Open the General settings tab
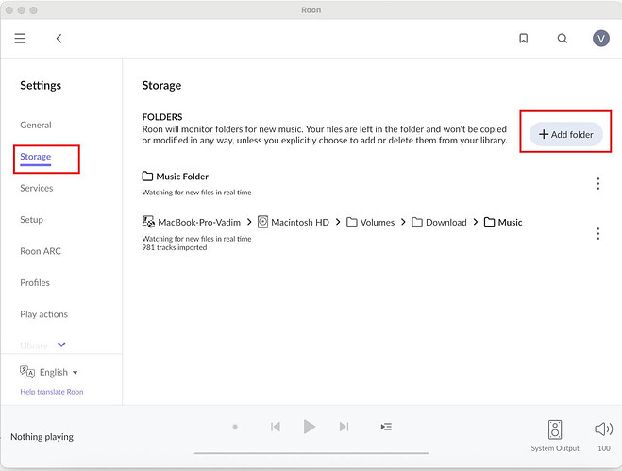 36,125
